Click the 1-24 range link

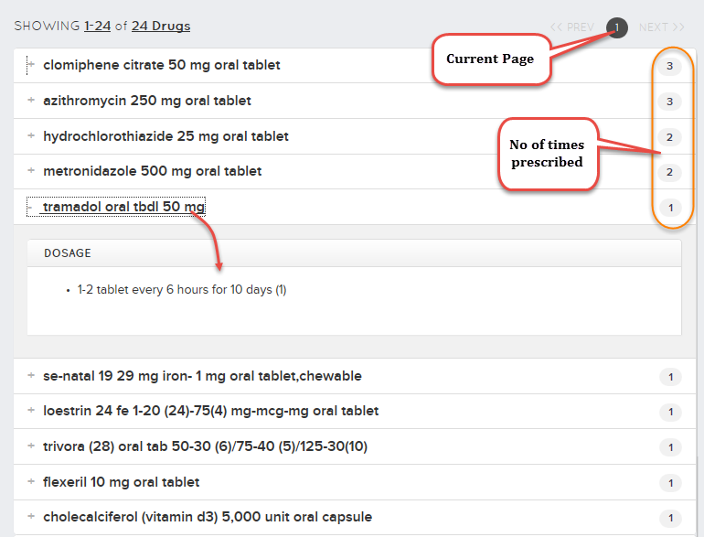coord(98,26)
